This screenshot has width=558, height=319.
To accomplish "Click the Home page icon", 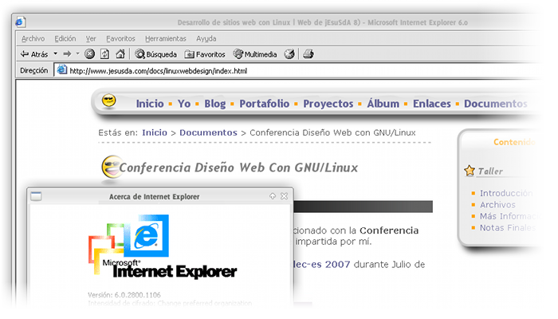I will [x=120, y=54].
